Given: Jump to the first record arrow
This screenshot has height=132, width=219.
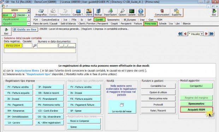Looking at the screenshot, I should [x=180, y=34].
